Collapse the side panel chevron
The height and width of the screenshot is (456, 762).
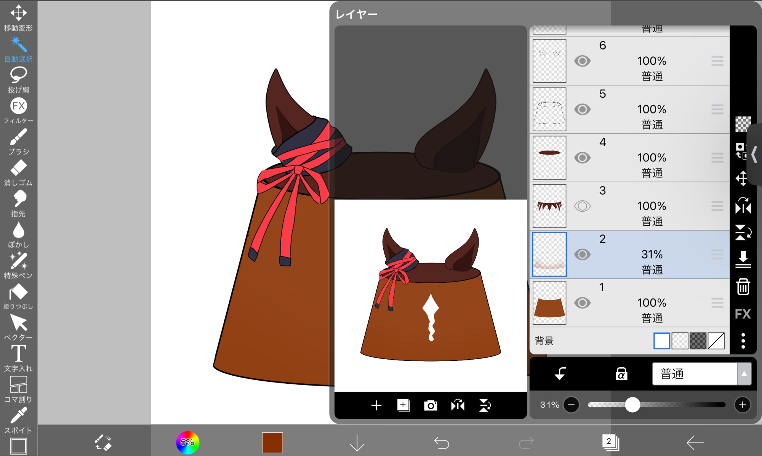pos(754,155)
